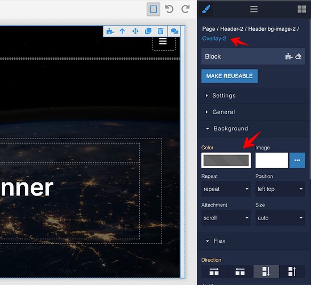The image size is (311, 285).
Task: Open the background Color swatch
Action: [x=226, y=160]
